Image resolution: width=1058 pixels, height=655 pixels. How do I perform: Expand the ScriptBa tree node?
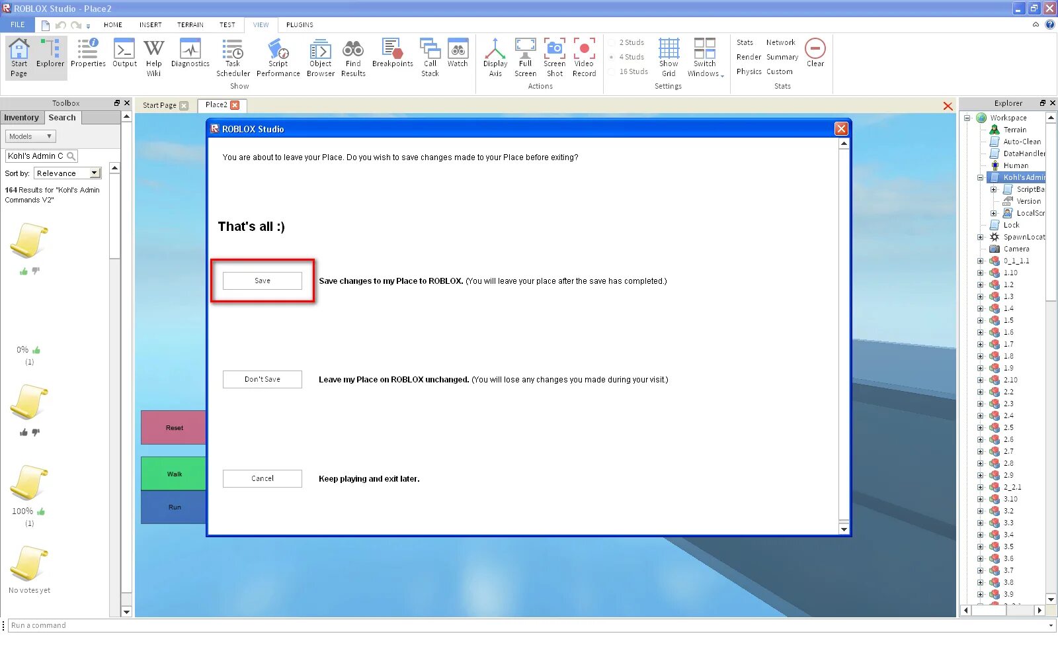pos(993,189)
